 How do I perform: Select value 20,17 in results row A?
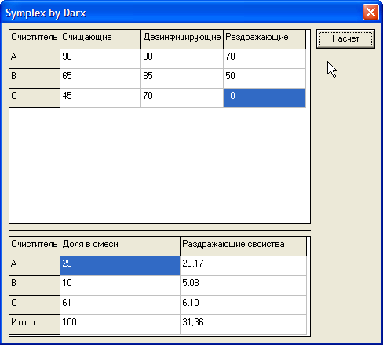coord(243,266)
